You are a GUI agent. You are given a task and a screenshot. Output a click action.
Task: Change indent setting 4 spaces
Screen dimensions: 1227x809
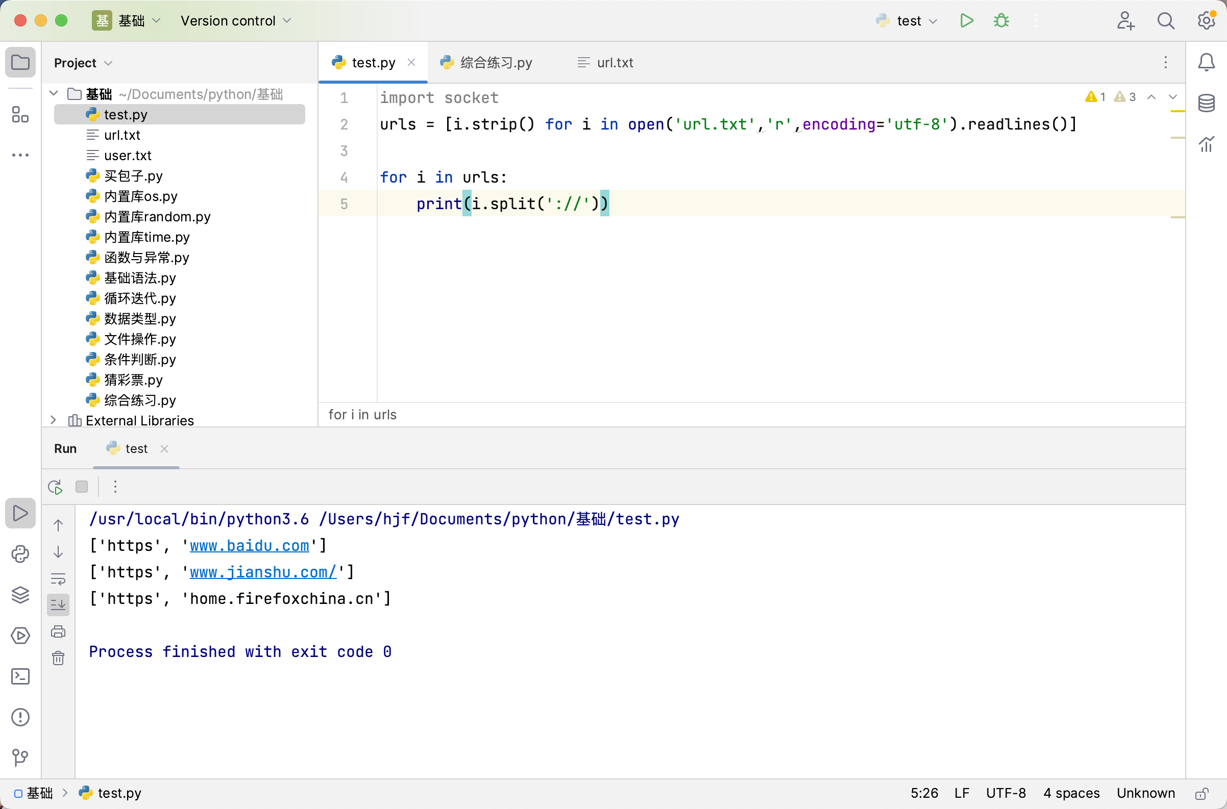click(x=1071, y=793)
